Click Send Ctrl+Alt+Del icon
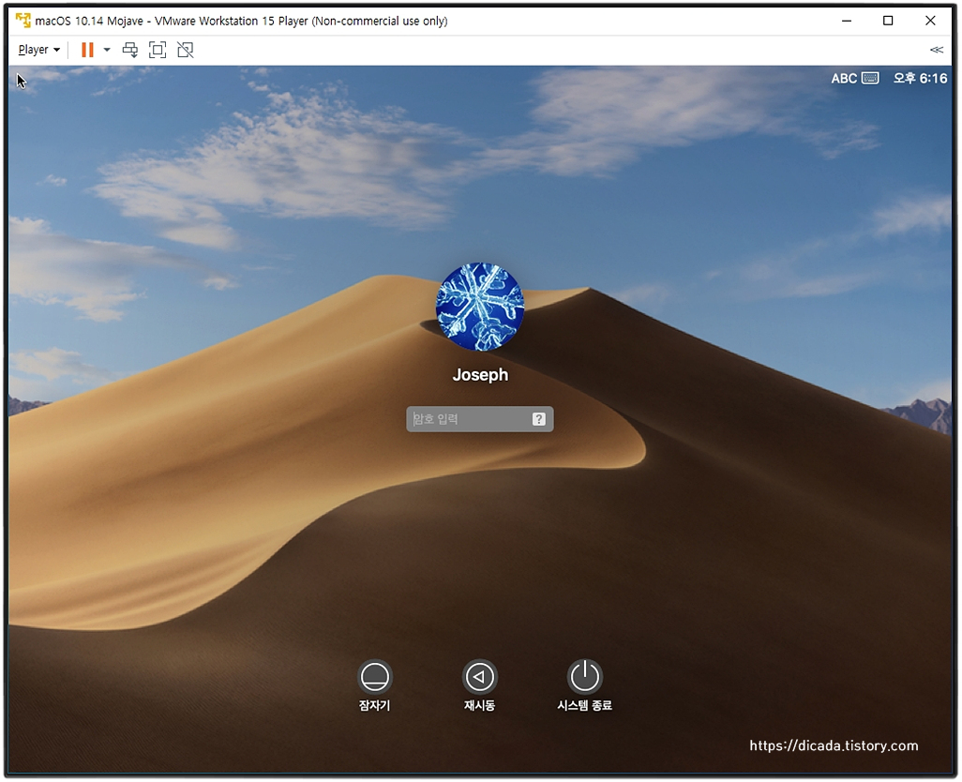The image size is (962, 782). (130, 50)
